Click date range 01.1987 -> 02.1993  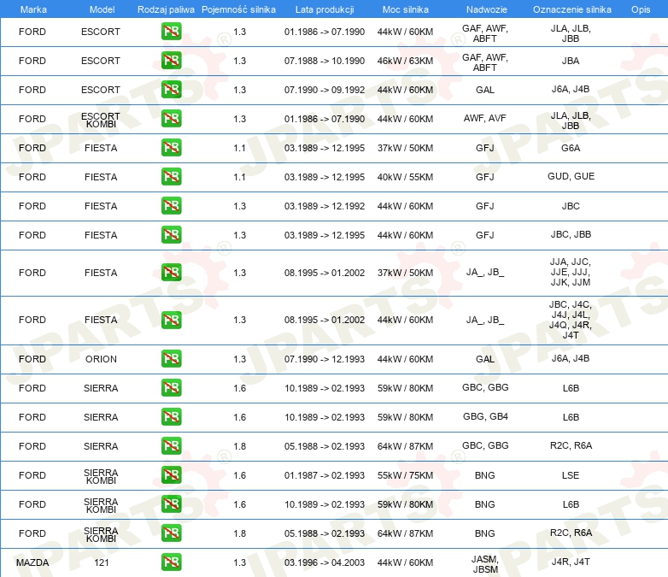tap(325, 475)
